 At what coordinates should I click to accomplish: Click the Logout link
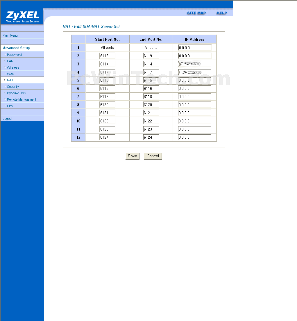pyautogui.click(x=8, y=119)
